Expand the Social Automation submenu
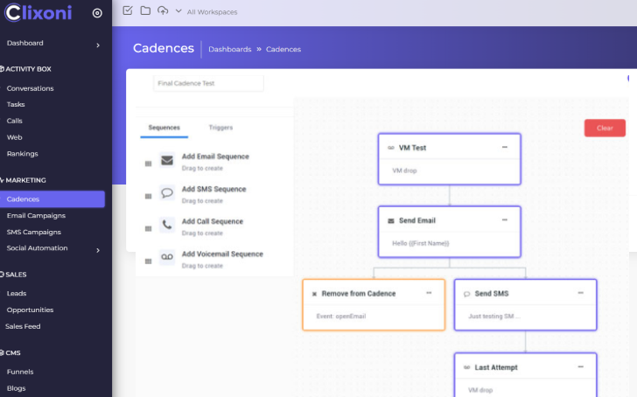This screenshot has width=637, height=397. (97, 249)
